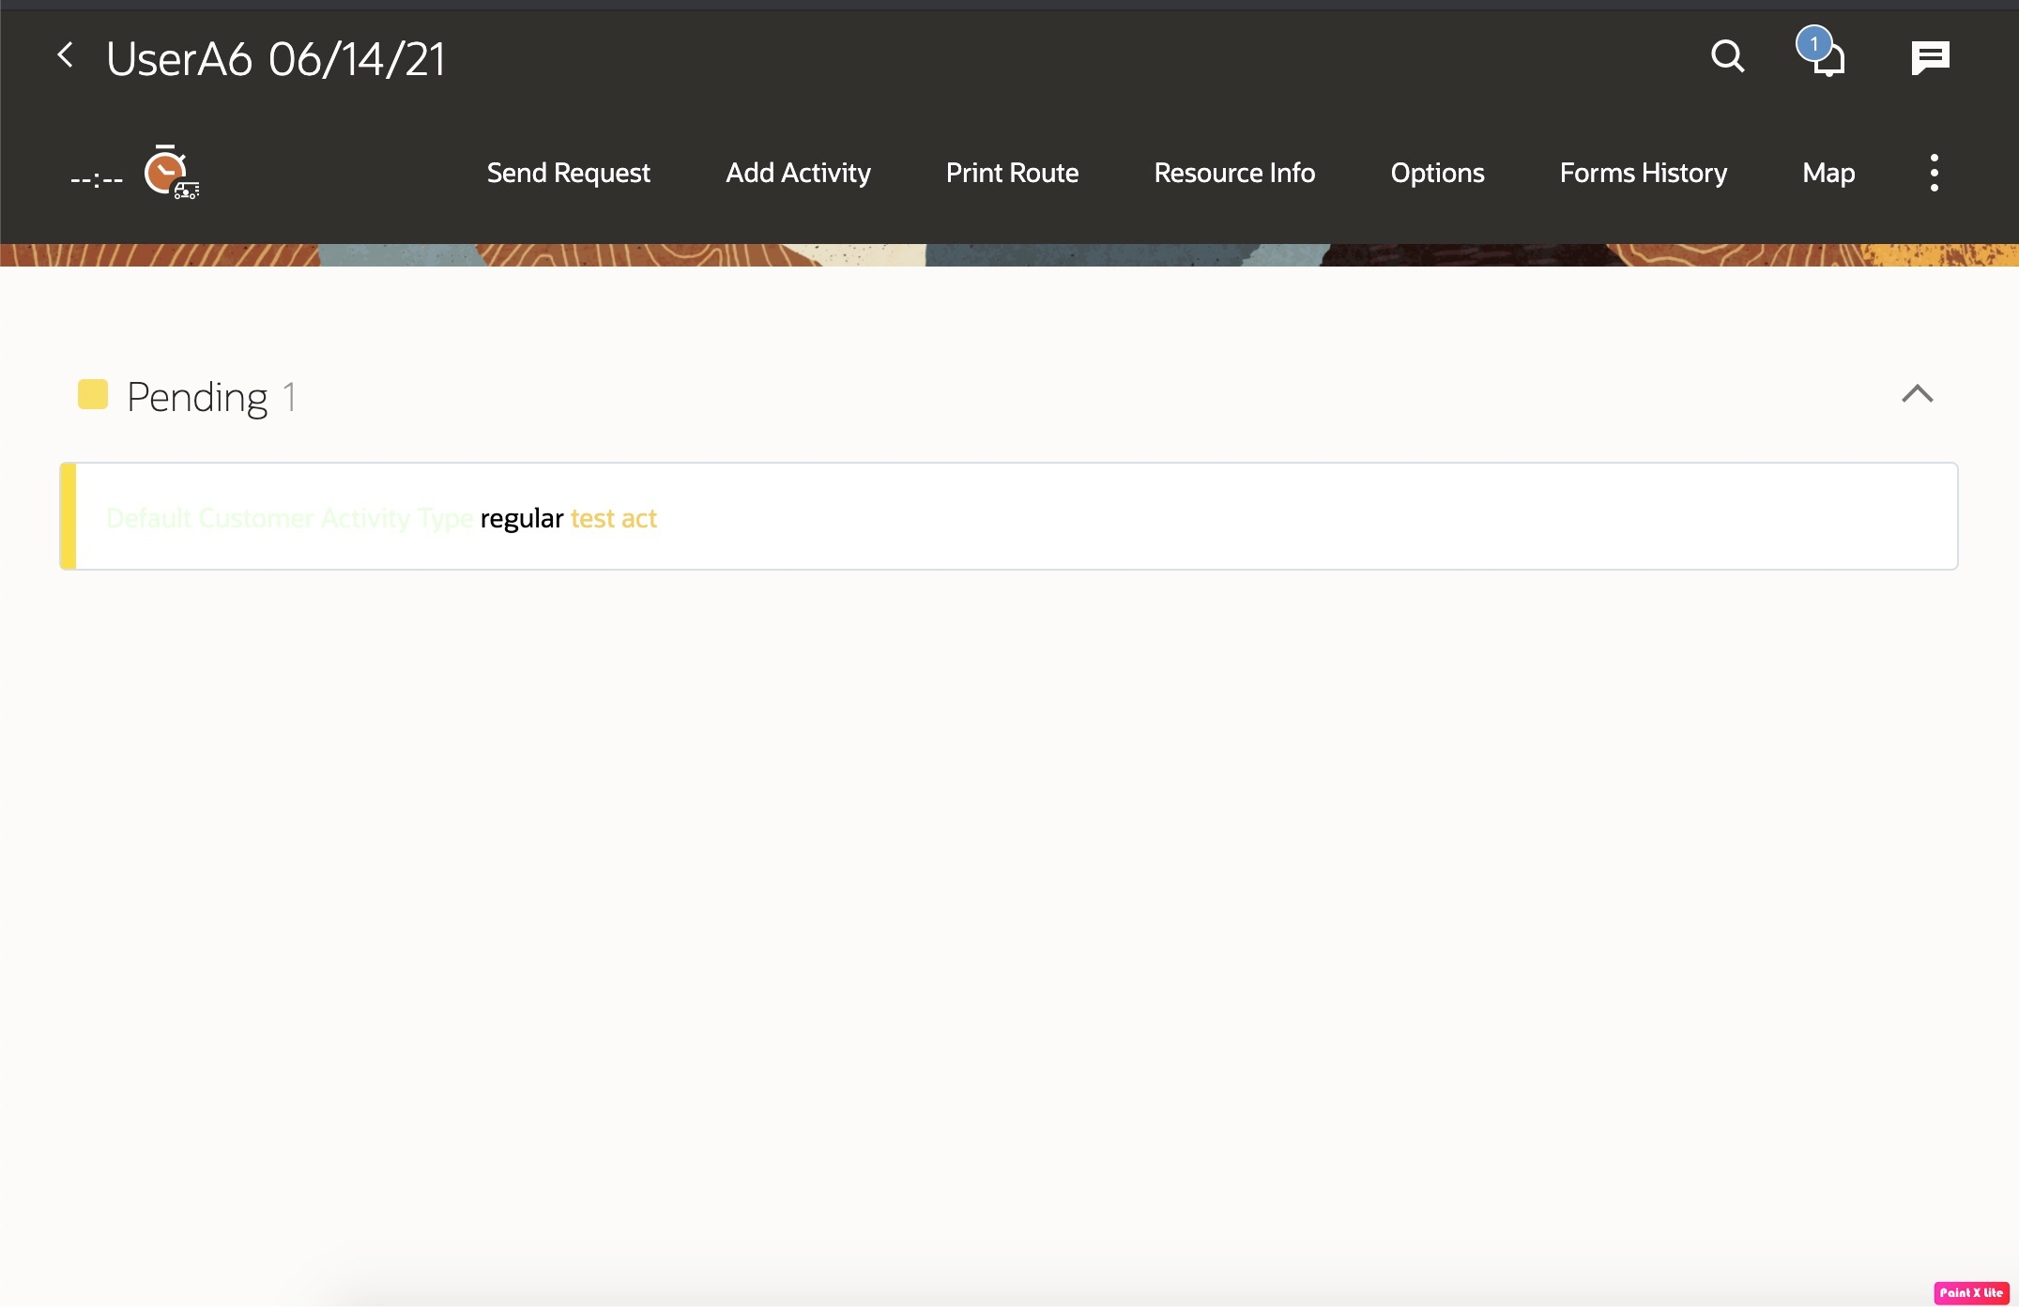Open the Map view

pyautogui.click(x=1827, y=173)
